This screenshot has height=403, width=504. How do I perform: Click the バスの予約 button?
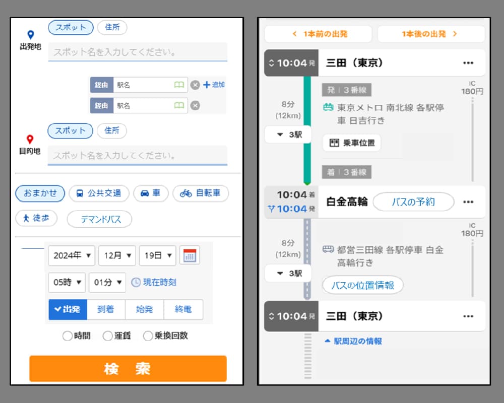tap(413, 202)
